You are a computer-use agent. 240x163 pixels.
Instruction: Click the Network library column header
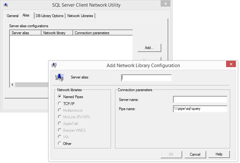click(57, 33)
